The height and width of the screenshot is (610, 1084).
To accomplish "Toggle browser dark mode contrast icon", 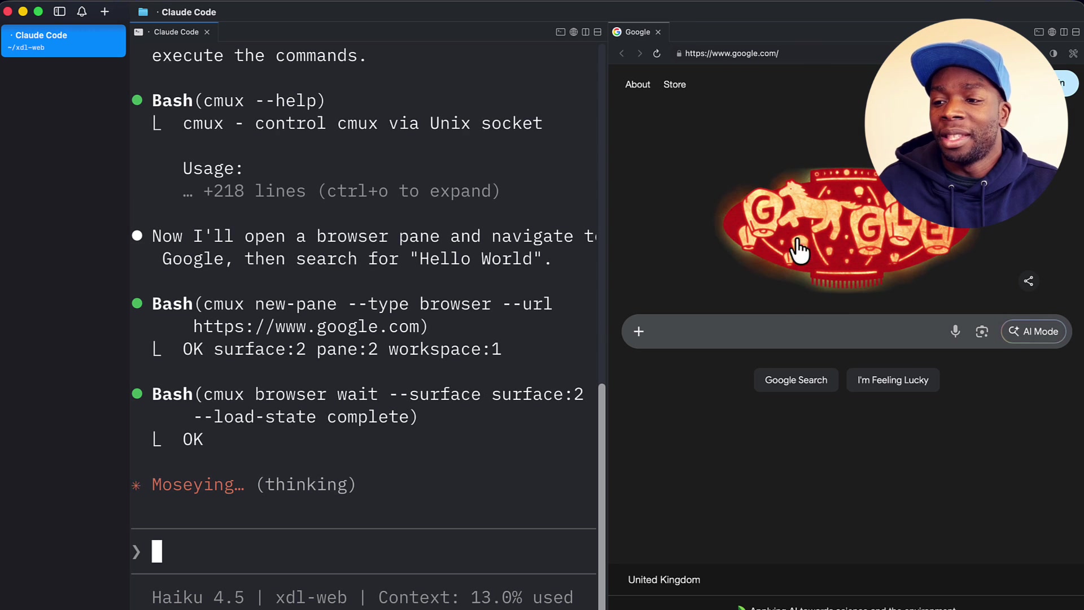I will click(1053, 53).
